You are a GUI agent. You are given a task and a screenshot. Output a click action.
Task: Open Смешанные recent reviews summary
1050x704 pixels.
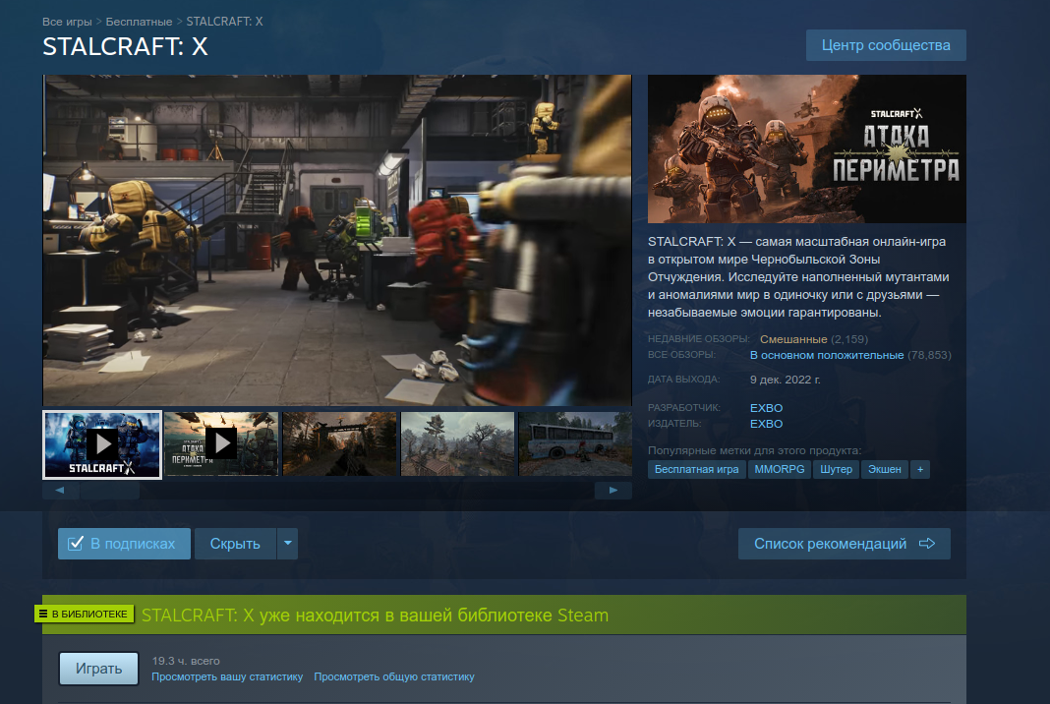click(x=793, y=339)
